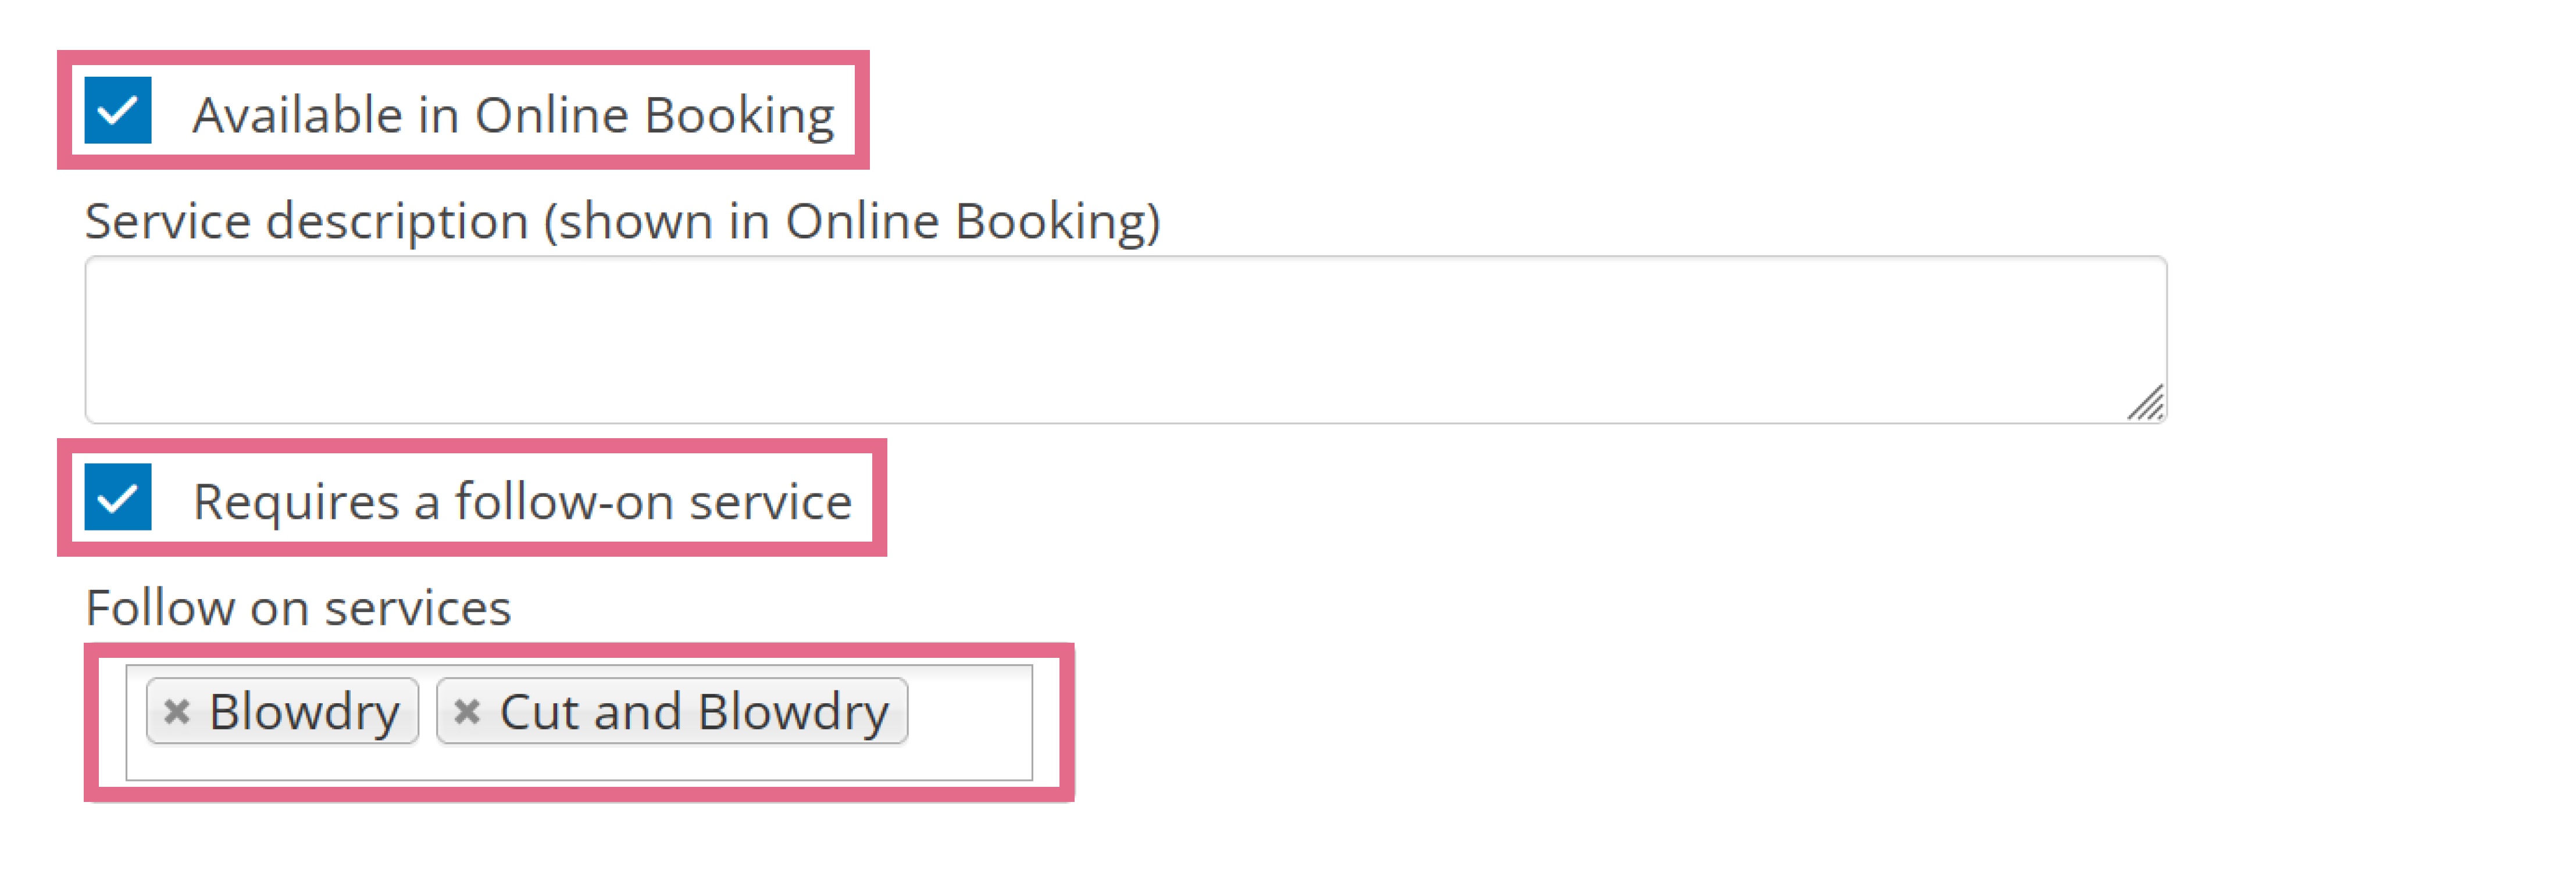Click the Available in Online Booking label
Viewport: 2576px width, 881px height.
tap(514, 115)
